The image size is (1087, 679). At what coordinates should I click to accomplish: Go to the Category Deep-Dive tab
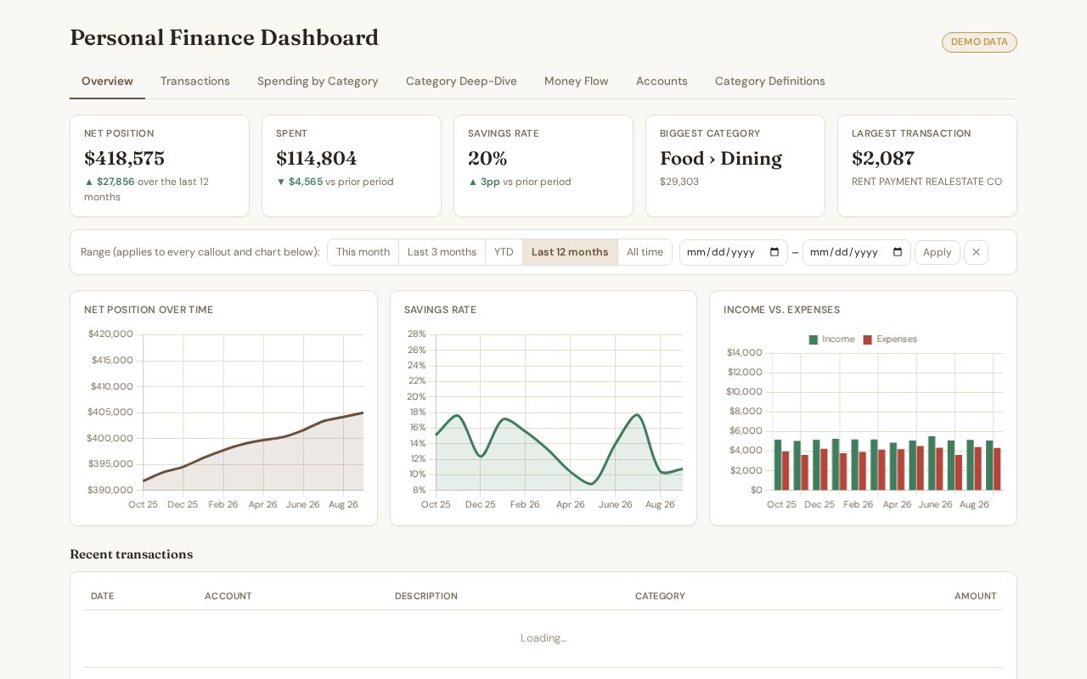pos(461,81)
